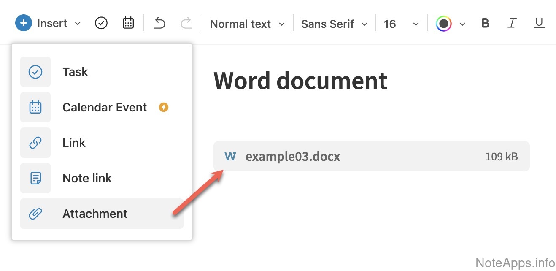
Task: Expand the font size 16 dropdown
Action: tap(401, 24)
